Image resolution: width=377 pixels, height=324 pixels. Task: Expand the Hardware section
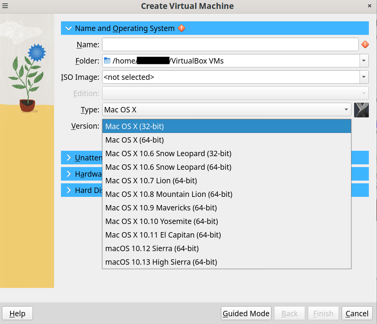coord(69,174)
